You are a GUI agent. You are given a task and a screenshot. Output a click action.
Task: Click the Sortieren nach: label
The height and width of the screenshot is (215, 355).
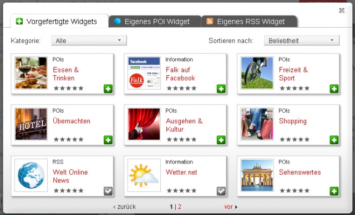click(231, 40)
